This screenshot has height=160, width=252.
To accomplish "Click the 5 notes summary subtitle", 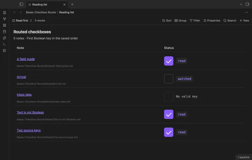I will [x=46, y=38].
